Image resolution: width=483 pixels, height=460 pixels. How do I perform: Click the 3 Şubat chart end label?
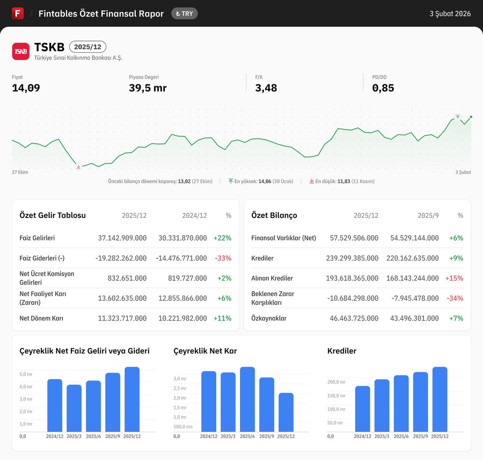[x=463, y=172]
